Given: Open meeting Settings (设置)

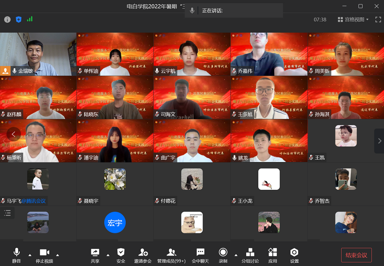Looking at the screenshot, I should (x=294, y=253).
